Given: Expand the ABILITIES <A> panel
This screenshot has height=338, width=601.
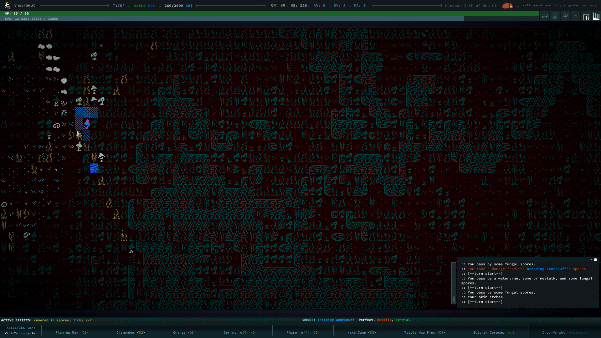Looking at the screenshot, I should pos(20,328).
